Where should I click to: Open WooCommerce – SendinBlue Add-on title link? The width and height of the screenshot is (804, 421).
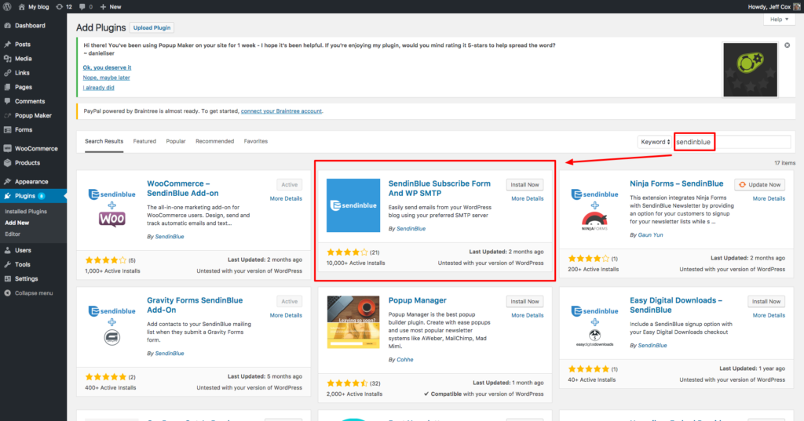[x=182, y=188]
